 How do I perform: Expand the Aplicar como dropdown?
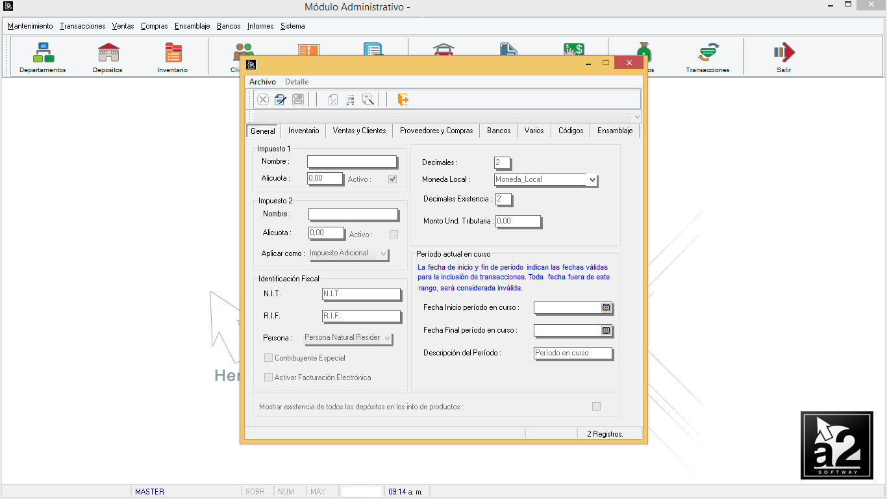(383, 253)
